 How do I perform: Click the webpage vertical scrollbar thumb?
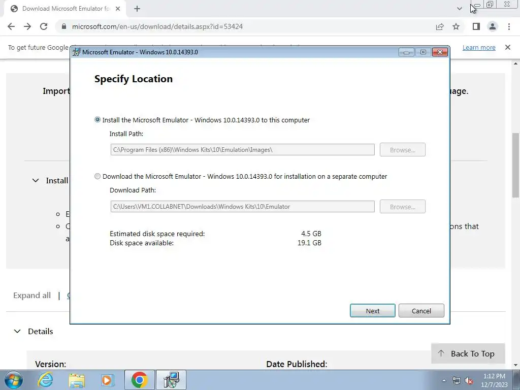[x=516, y=165]
